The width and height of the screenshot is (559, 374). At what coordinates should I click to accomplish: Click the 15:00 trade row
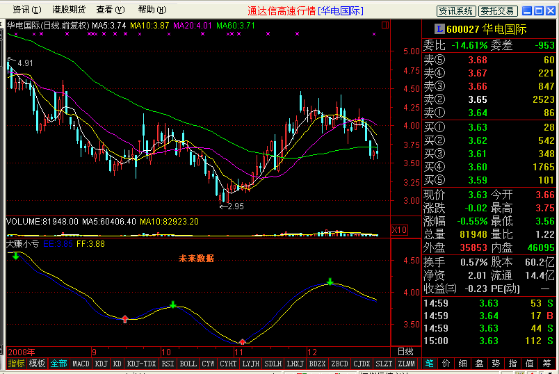(488, 341)
